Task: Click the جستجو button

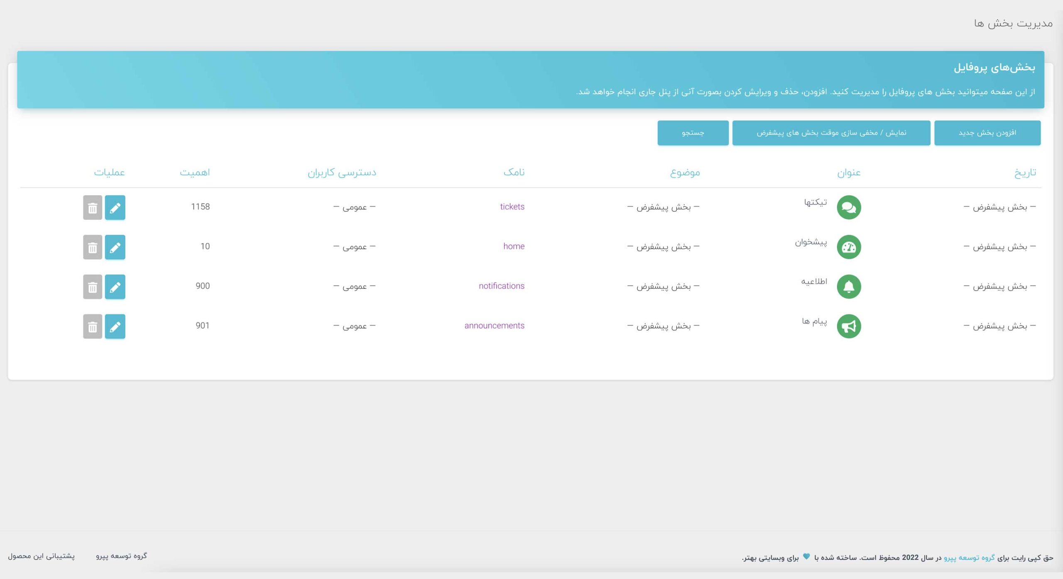Action: 693,133
